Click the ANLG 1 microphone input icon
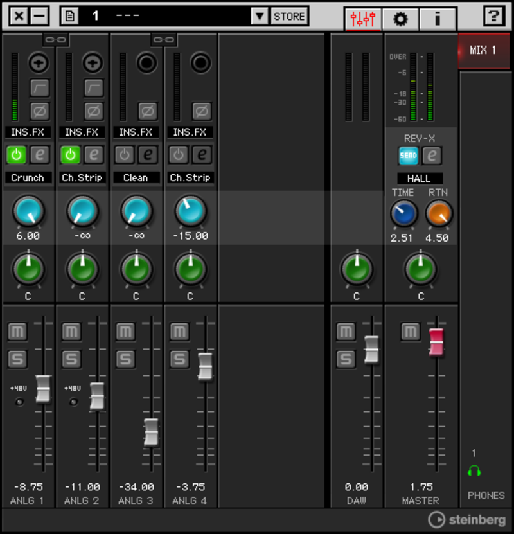 (39, 63)
